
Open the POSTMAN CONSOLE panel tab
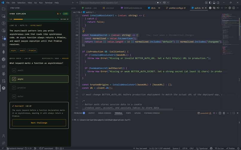click(152, 113)
